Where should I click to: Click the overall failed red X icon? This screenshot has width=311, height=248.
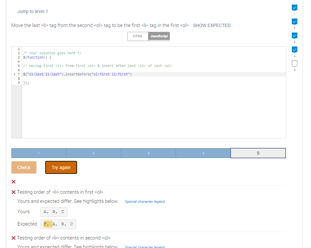pos(13,182)
